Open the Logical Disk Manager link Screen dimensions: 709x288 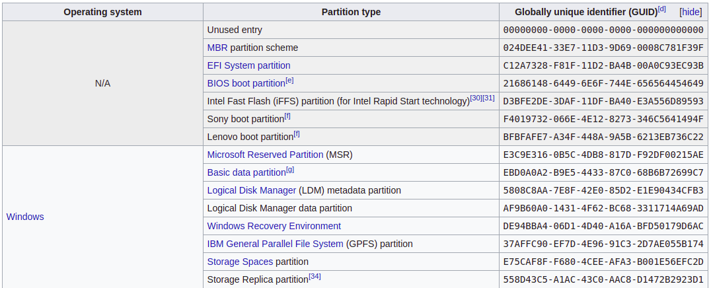pyautogui.click(x=251, y=190)
